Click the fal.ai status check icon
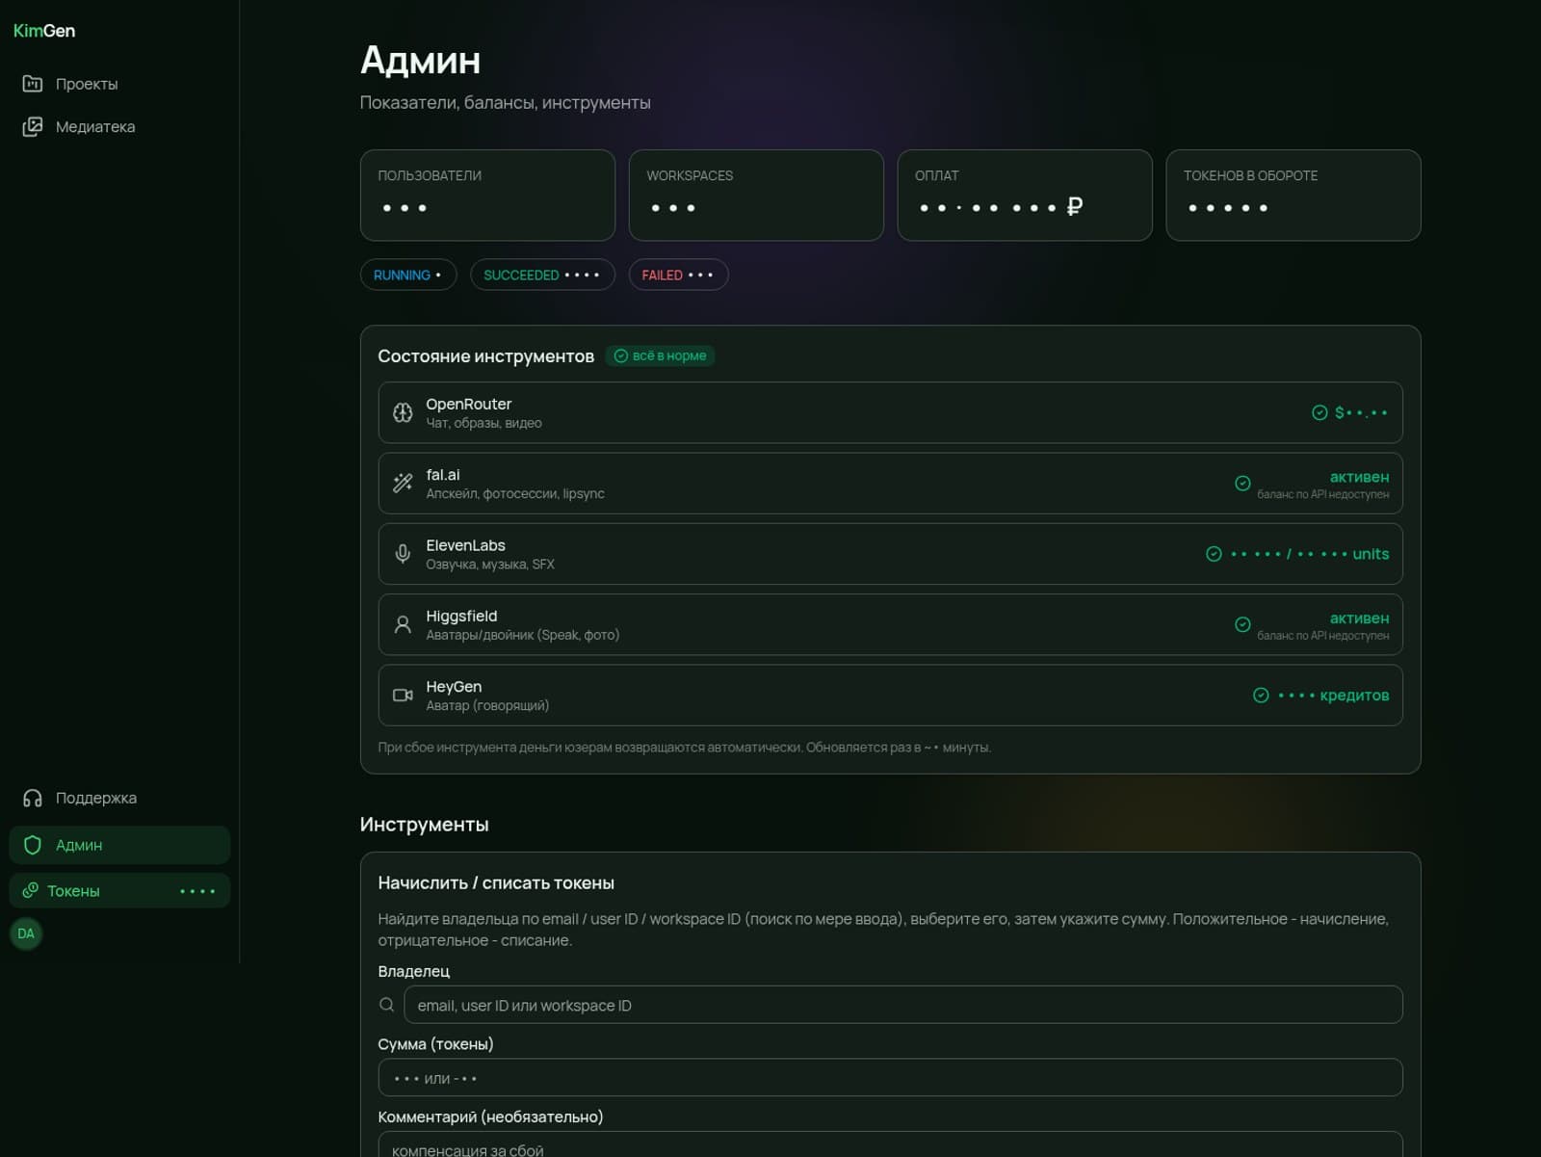 [x=1242, y=484]
